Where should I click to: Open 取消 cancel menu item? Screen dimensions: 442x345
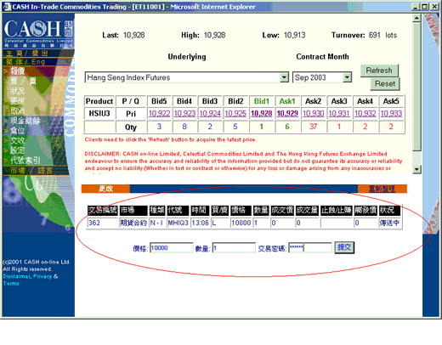[x=18, y=110]
